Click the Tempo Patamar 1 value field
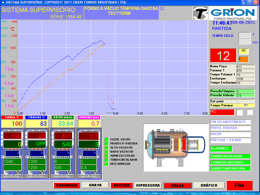The image size is (260, 195). (x=246, y=75)
